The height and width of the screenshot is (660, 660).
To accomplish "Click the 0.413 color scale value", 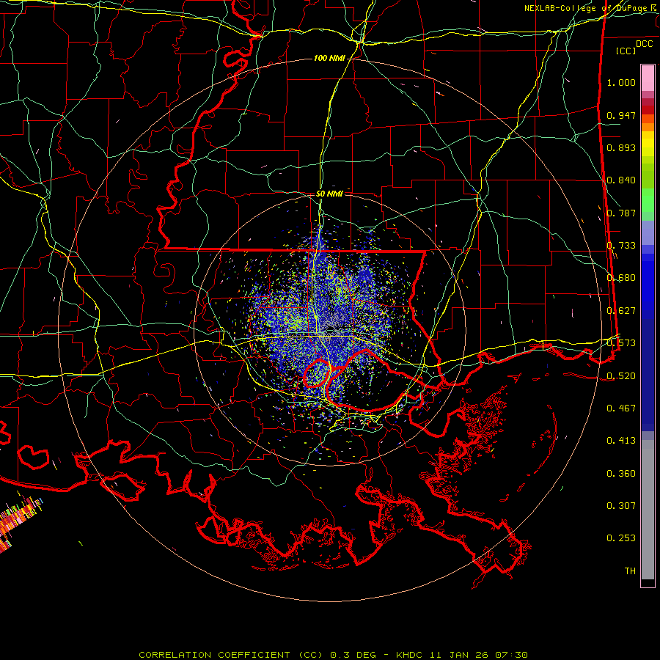I will click(621, 441).
